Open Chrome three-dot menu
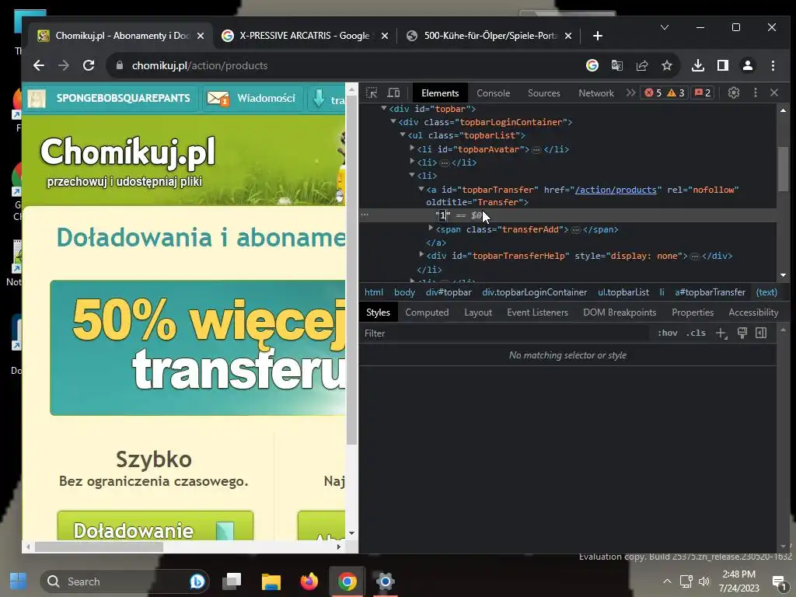Viewport: 796px width, 597px height. (773, 65)
